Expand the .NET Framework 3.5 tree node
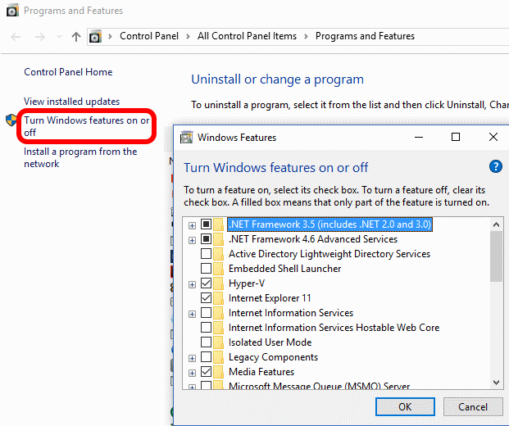The image size is (509, 426). (x=192, y=224)
